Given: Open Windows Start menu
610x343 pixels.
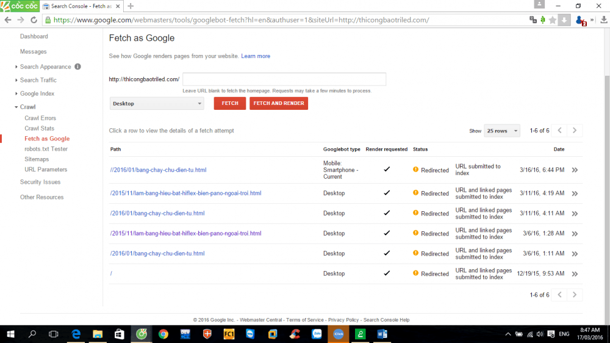Looking at the screenshot, I should pyautogui.click(x=10, y=334).
